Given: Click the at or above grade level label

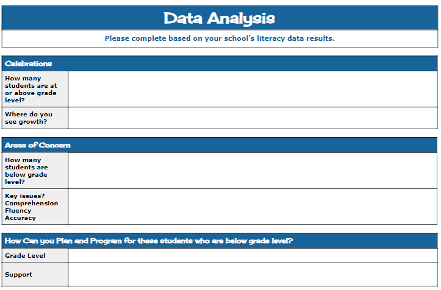Looking at the screenshot, I should coord(32,89).
